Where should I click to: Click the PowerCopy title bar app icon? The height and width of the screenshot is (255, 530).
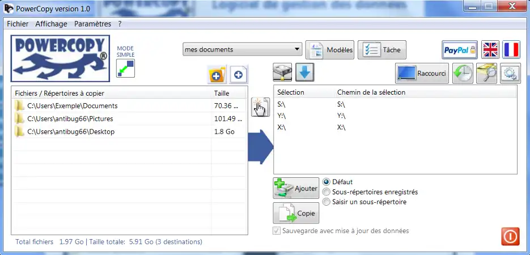(x=9, y=8)
